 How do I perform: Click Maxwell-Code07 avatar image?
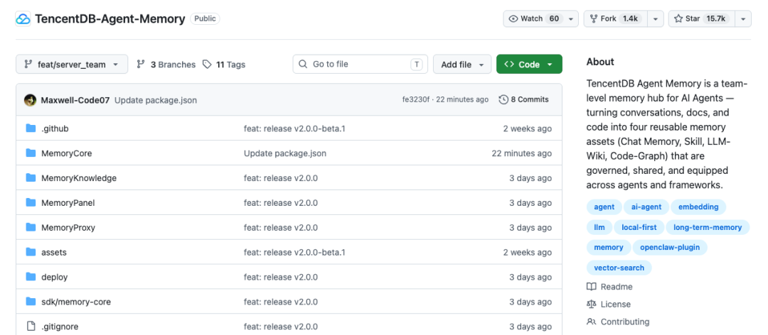(x=30, y=100)
